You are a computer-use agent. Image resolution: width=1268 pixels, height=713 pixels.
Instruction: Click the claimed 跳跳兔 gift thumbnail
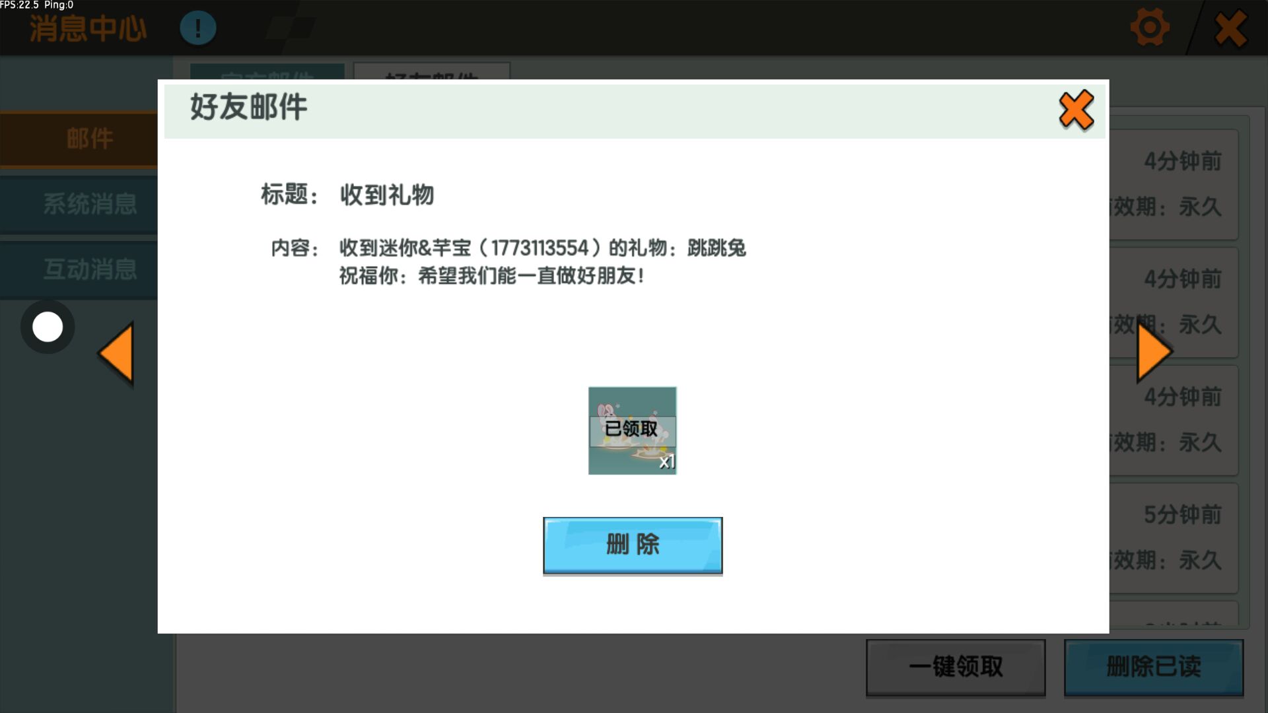pos(632,430)
